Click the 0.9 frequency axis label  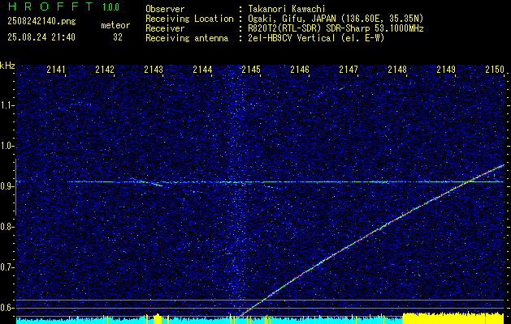(x=6, y=186)
